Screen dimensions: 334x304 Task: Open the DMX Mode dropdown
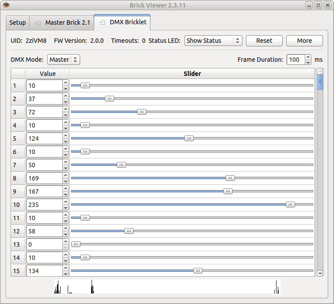64,60
